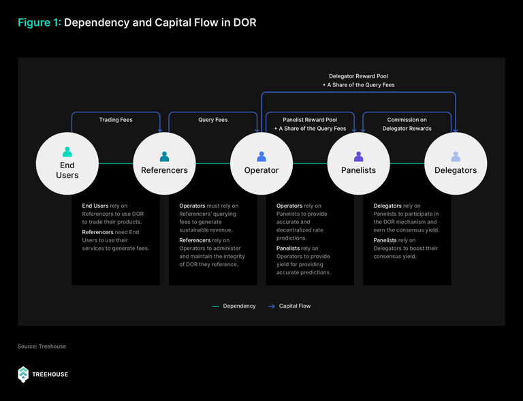Click the Dependency line legend marker
The width and height of the screenshot is (523, 401).
click(x=215, y=306)
